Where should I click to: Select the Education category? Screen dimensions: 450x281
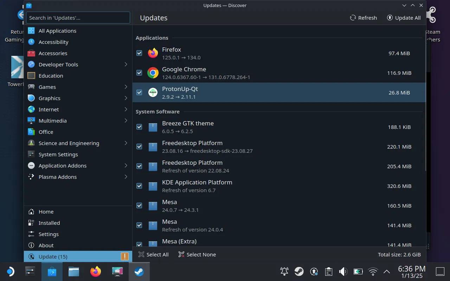78,76
